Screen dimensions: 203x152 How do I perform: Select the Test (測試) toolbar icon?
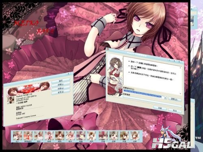click(39, 136)
